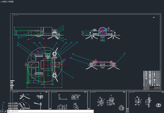Open the visual style viewport control label
Image resolution: width=164 pixels, height=113 pixels.
point(10,2)
